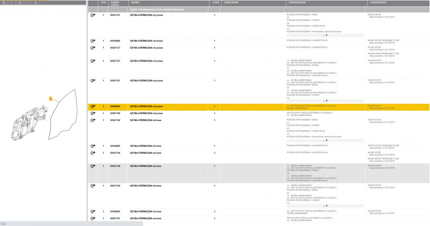Open info icon for 50547128 row with NRING restriction
430x226 pixels.
click(x=93, y=166)
